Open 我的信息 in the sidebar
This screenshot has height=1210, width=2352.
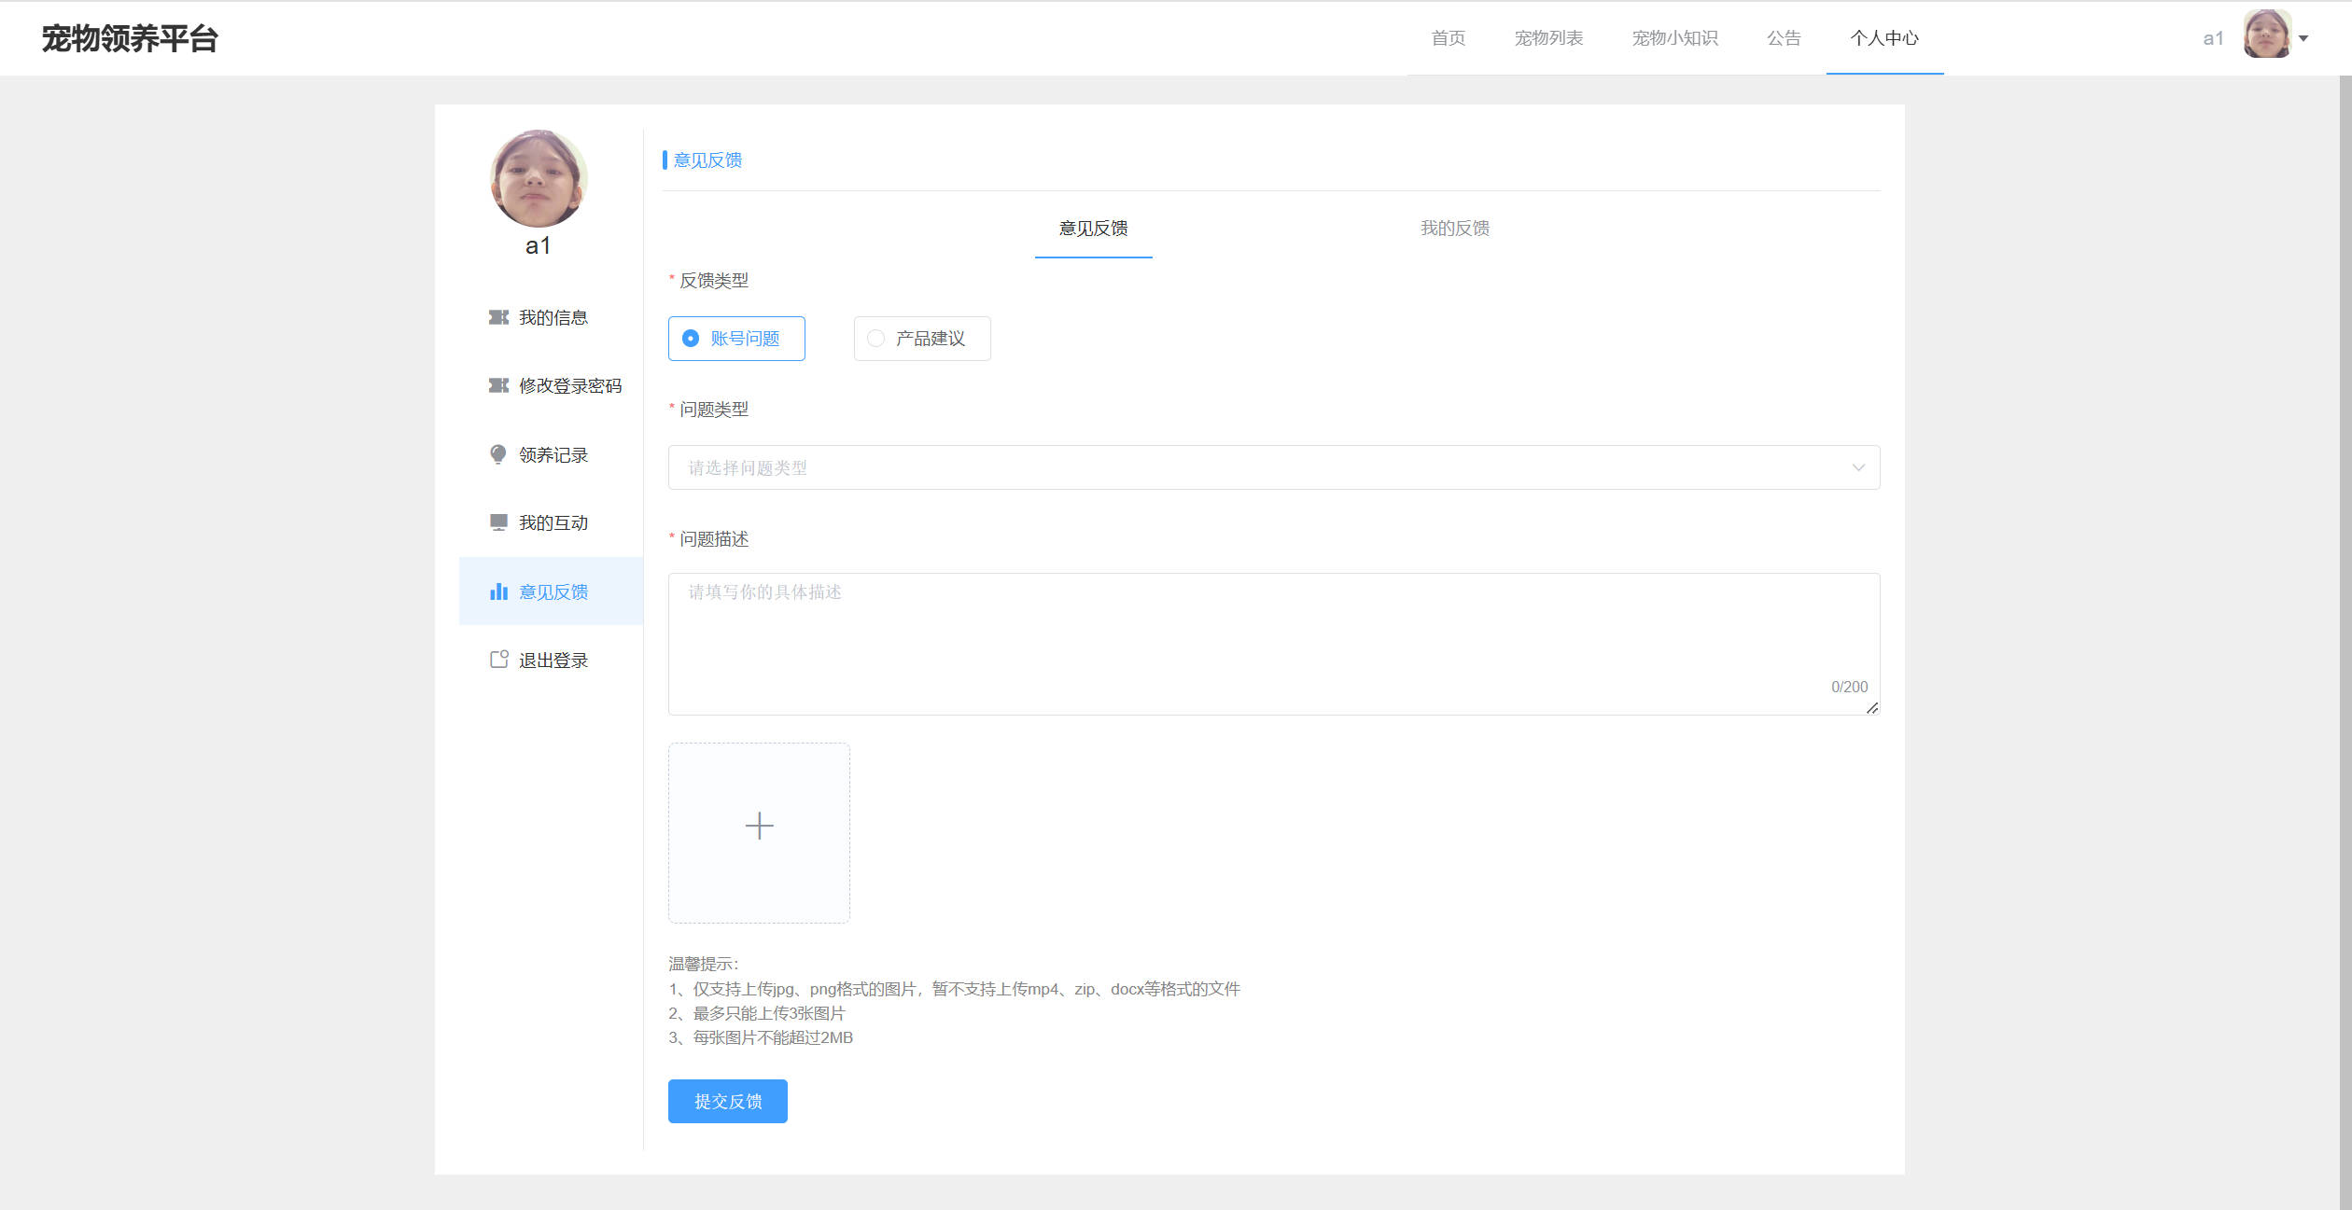pyautogui.click(x=551, y=317)
